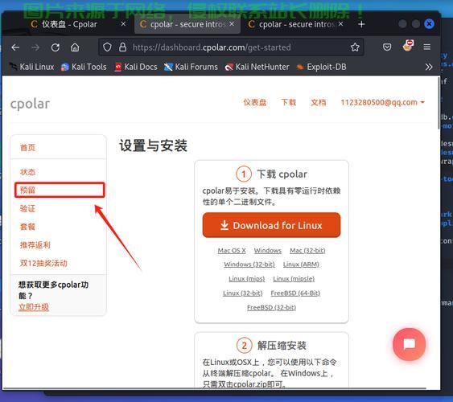
Task: Close the active cpolar secure intros tab
Action: [x=232, y=24]
